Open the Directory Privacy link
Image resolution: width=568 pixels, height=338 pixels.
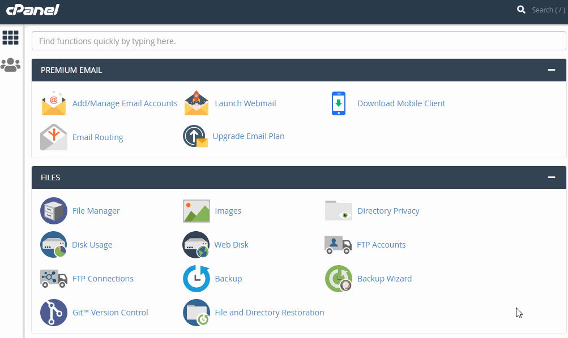click(x=388, y=211)
